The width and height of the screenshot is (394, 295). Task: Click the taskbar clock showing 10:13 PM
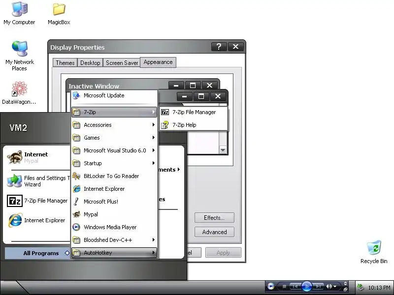click(379, 288)
